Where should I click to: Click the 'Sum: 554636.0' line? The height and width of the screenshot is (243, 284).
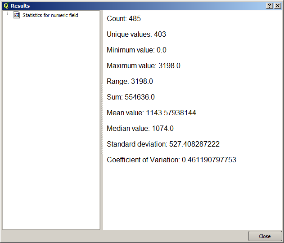coord(131,97)
